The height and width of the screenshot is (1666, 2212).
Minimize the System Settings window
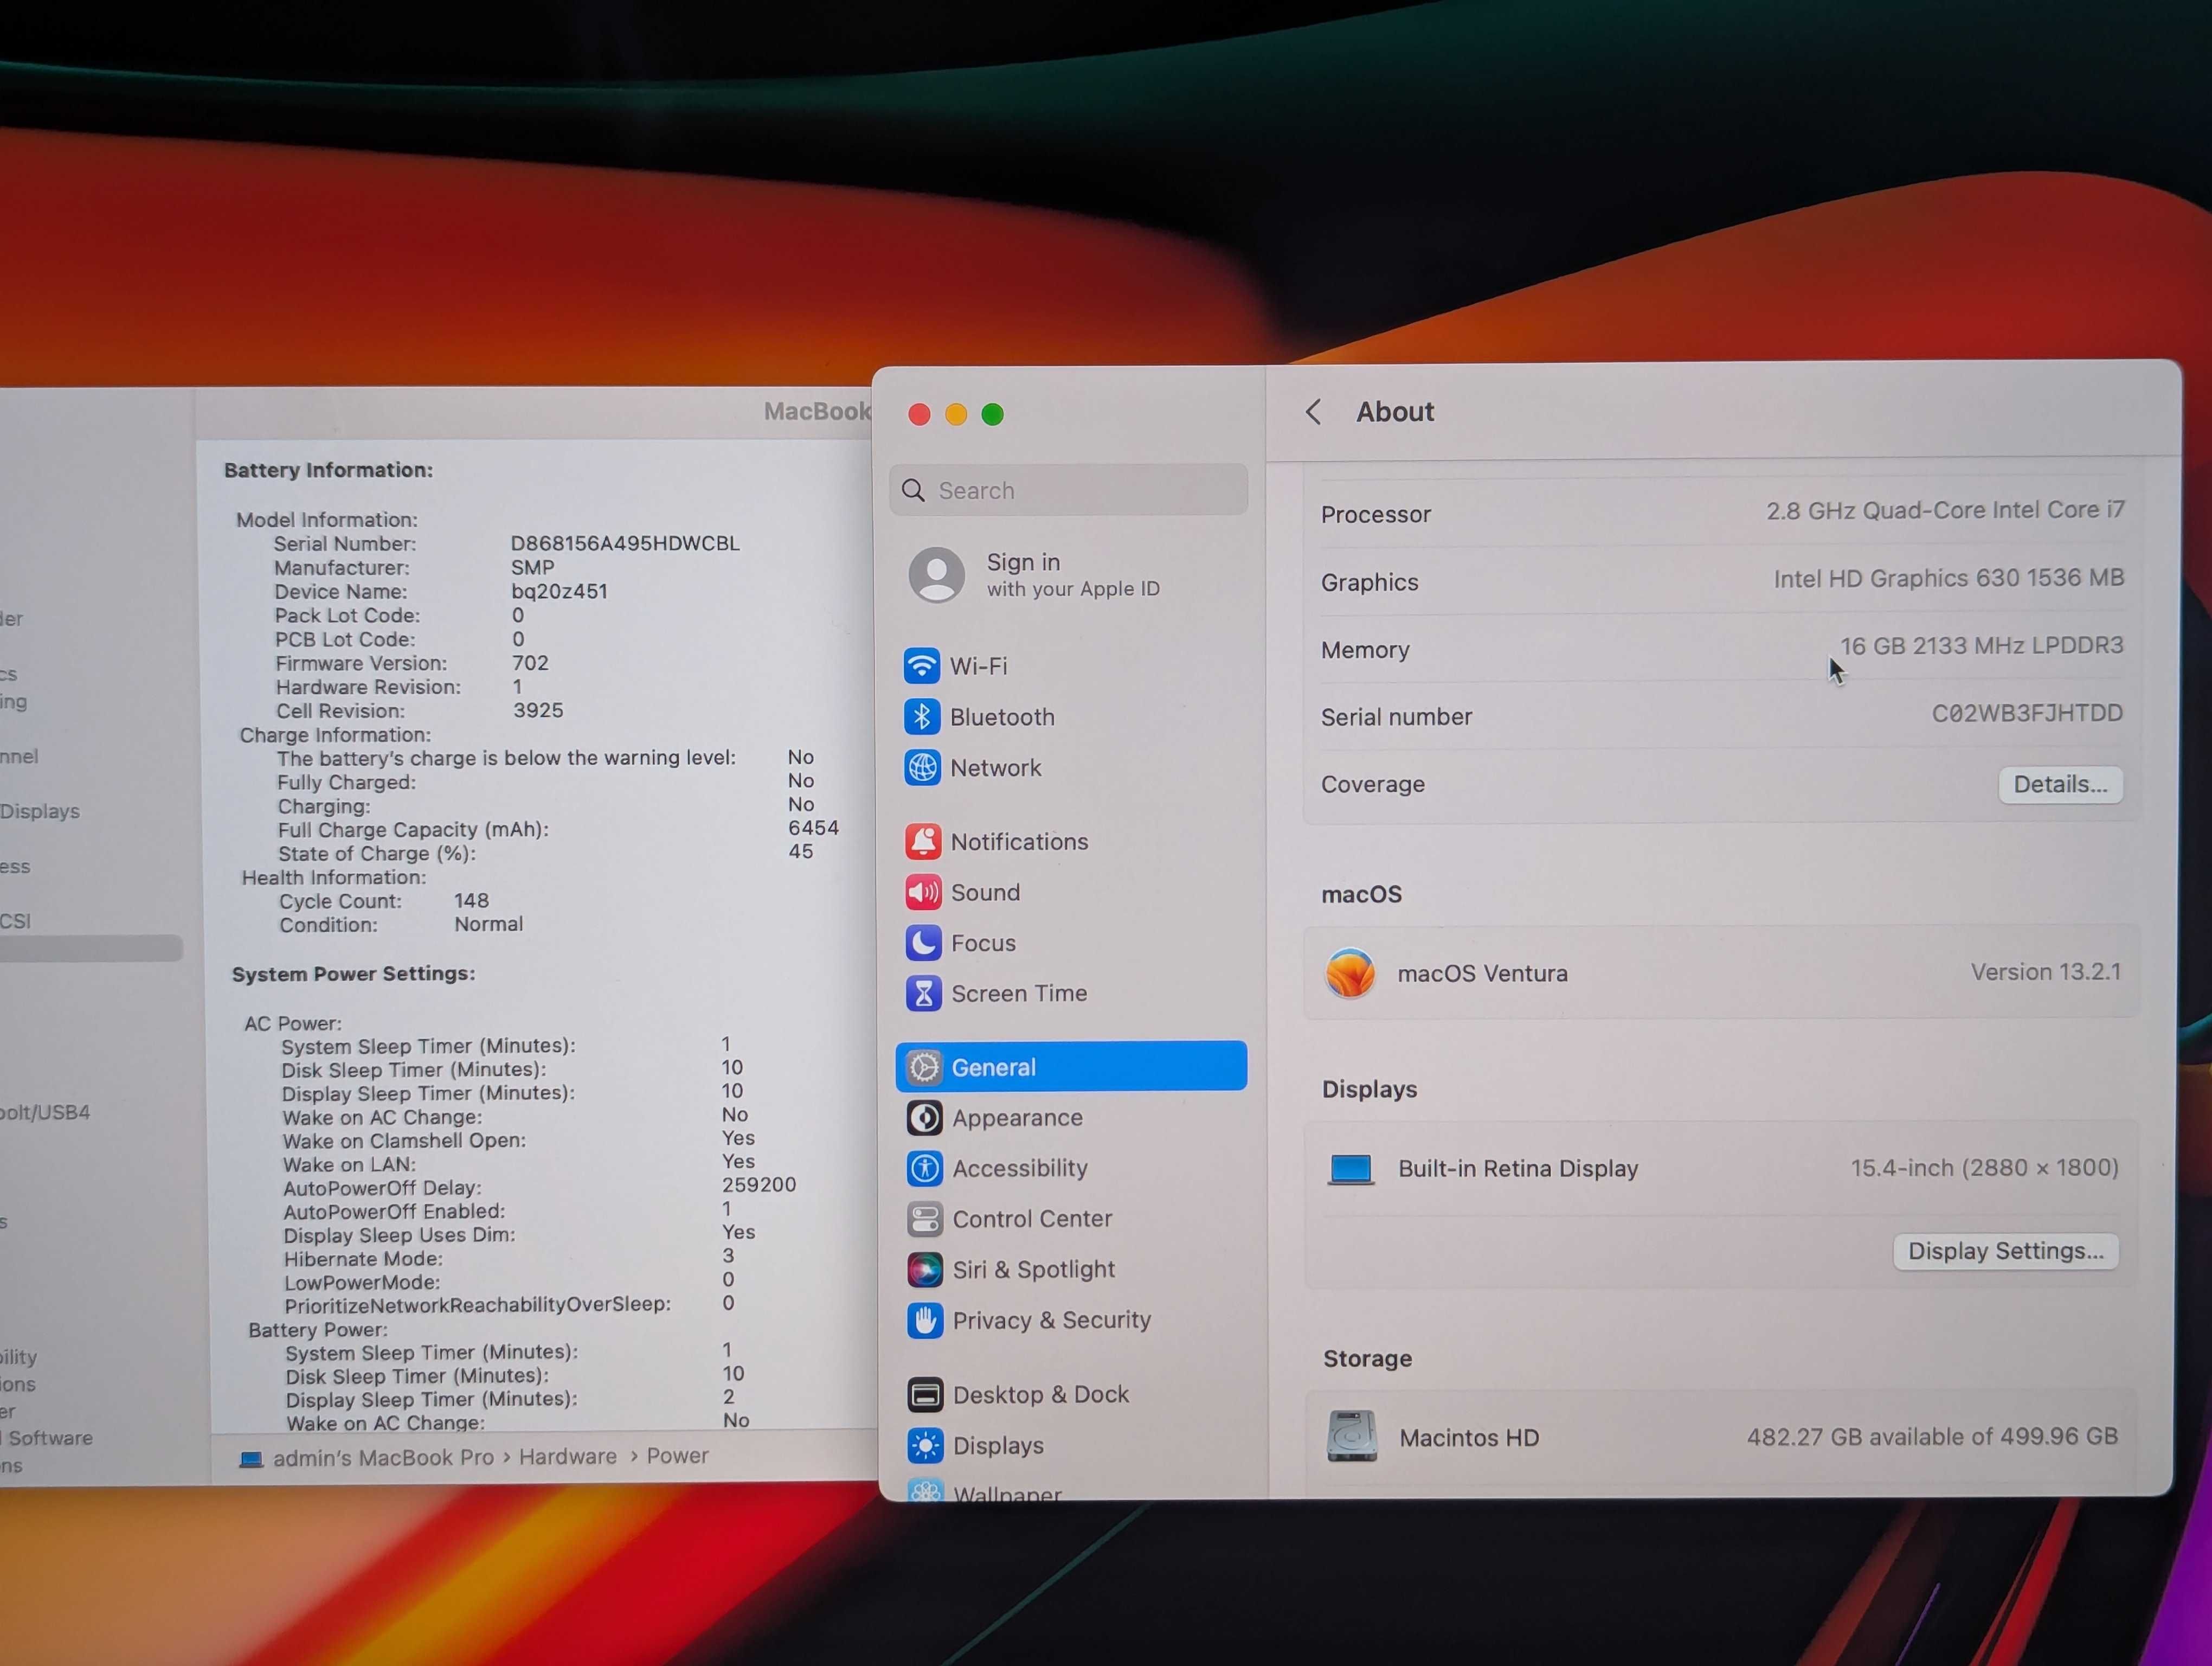pos(956,414)
